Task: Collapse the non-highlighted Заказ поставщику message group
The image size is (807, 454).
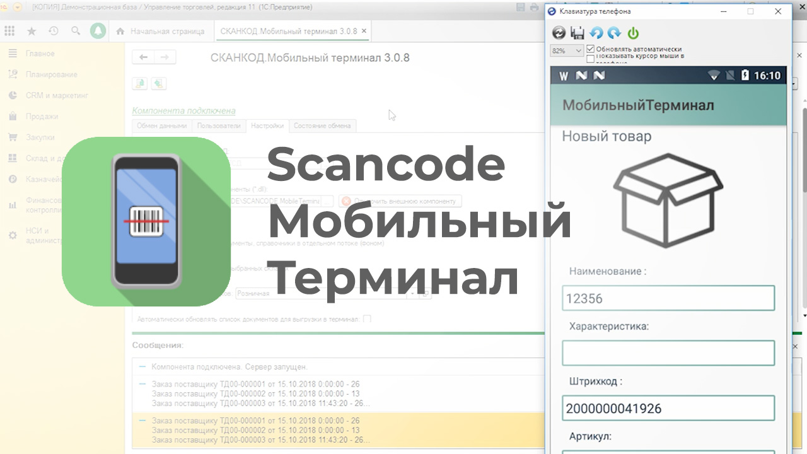Action: pyautogui.click(x=142, y=384)
